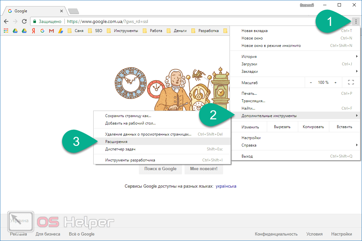
Task: Open Инструменты разработчика from the submenu
Action: click(x=162, y=160)
